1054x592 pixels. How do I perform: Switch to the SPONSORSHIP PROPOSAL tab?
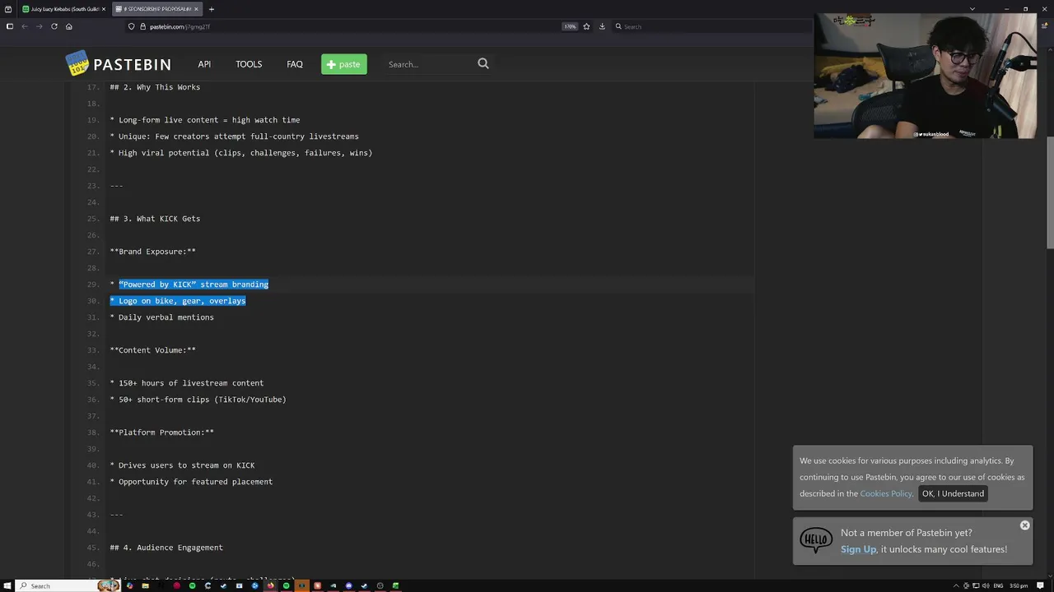pyautogui.click(x=156, y=9)
